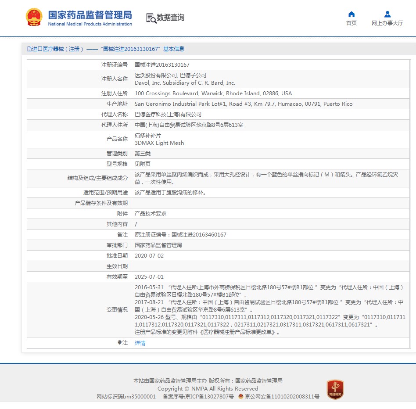
Task: Click the 2016-05-31 change record
Action: point(269,291)
